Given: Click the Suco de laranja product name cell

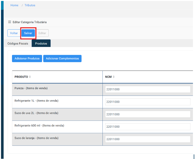Looking at the screenshot, I should tap(36, 138).
